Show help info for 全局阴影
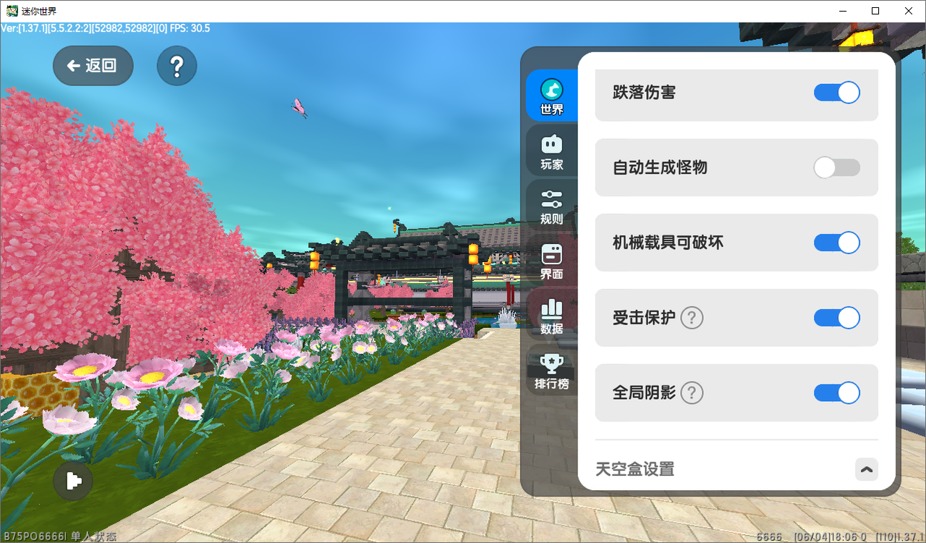This screenshot has width=926, height=543. coord(692,392)
